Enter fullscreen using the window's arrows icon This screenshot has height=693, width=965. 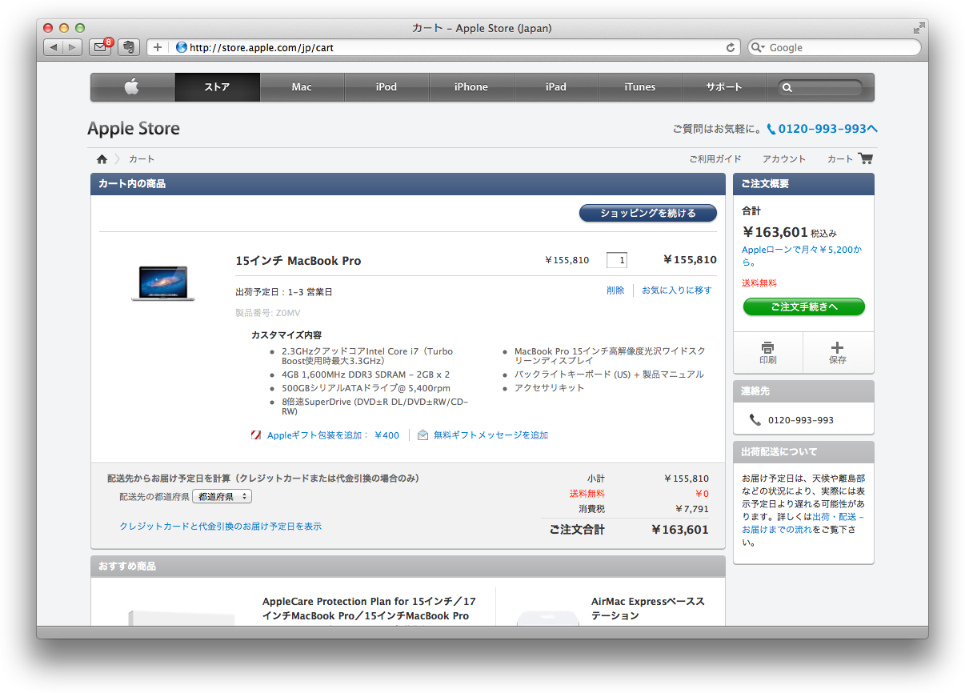919,28
